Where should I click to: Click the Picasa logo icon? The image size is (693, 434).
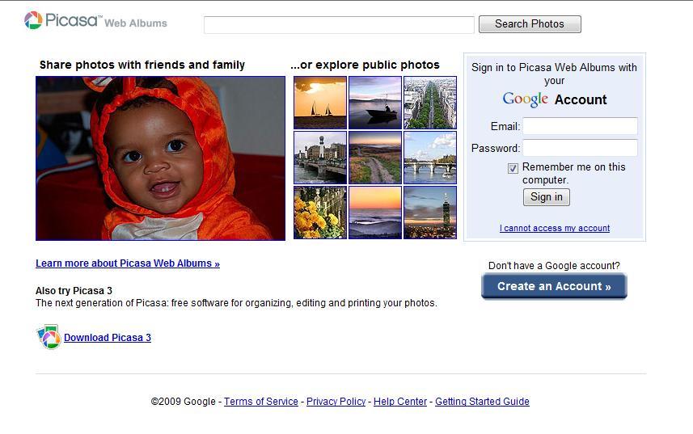[33, 21]
